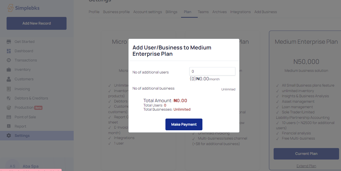Click the Point of Sale card icon
The width and height of the screenshot is (341, 171).
[x=9, y=117]
